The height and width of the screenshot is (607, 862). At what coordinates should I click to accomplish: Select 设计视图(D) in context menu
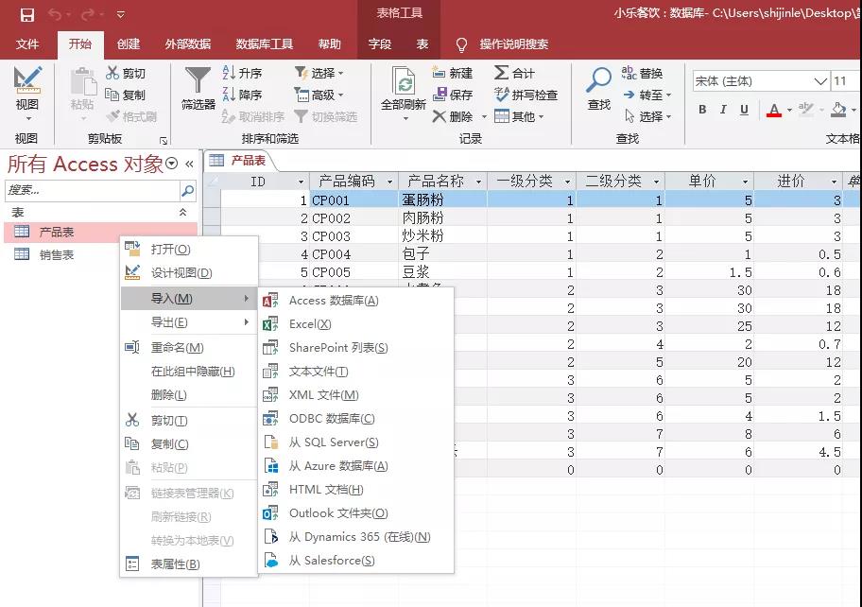click(x=189, y=272)
